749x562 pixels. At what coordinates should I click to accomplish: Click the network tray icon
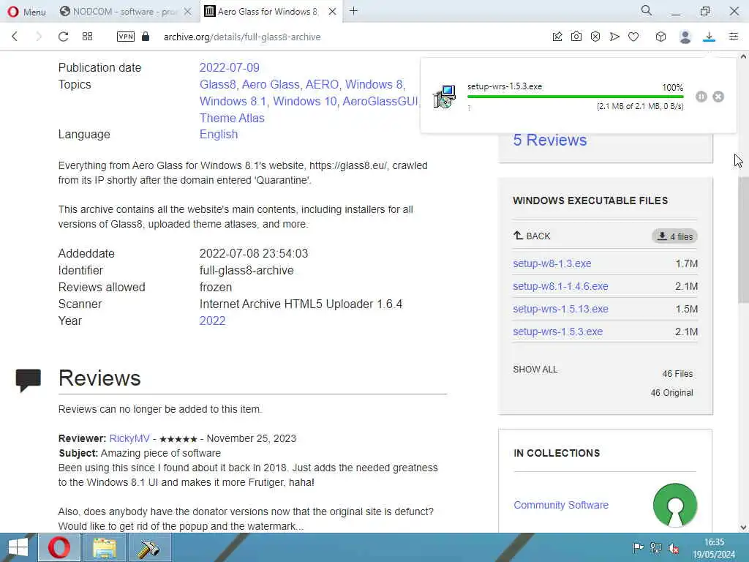pyautogui.click(x=656, y=548)
